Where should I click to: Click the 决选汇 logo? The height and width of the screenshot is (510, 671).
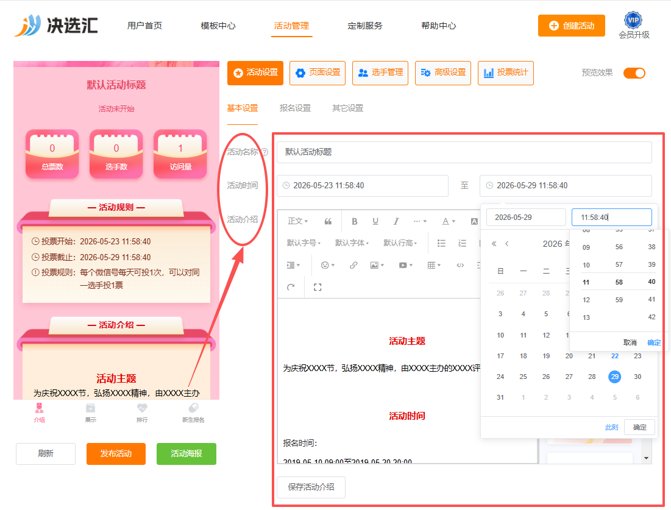click(x=56, y=25)
